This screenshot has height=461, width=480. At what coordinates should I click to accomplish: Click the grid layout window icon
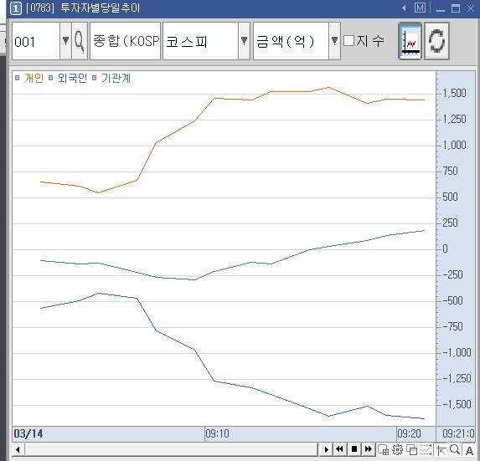click(x=384, y=449)
